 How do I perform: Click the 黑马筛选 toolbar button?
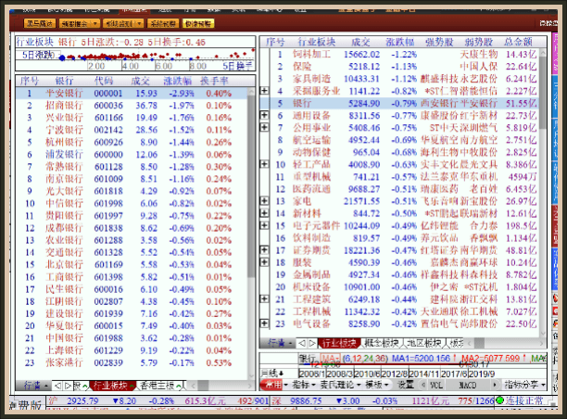[x=40, y=23]
